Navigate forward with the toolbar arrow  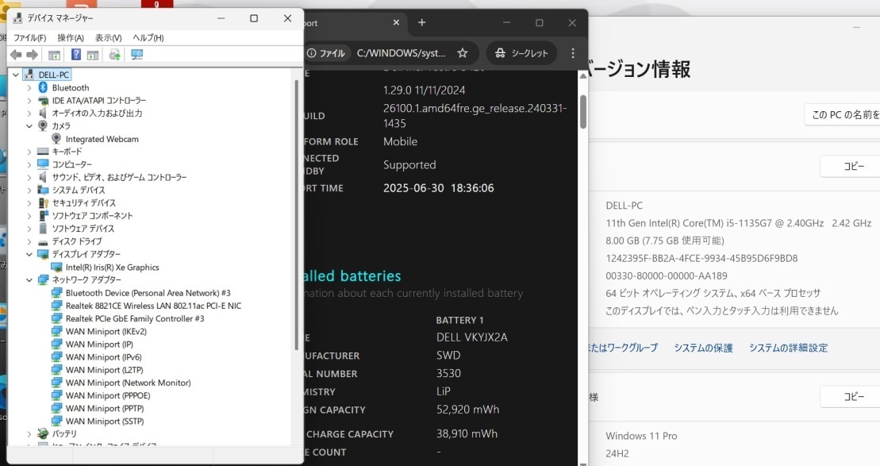click(30, 55)
